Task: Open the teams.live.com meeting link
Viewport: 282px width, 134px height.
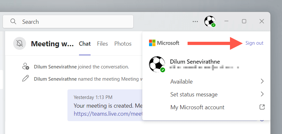Action: point(108,113)
